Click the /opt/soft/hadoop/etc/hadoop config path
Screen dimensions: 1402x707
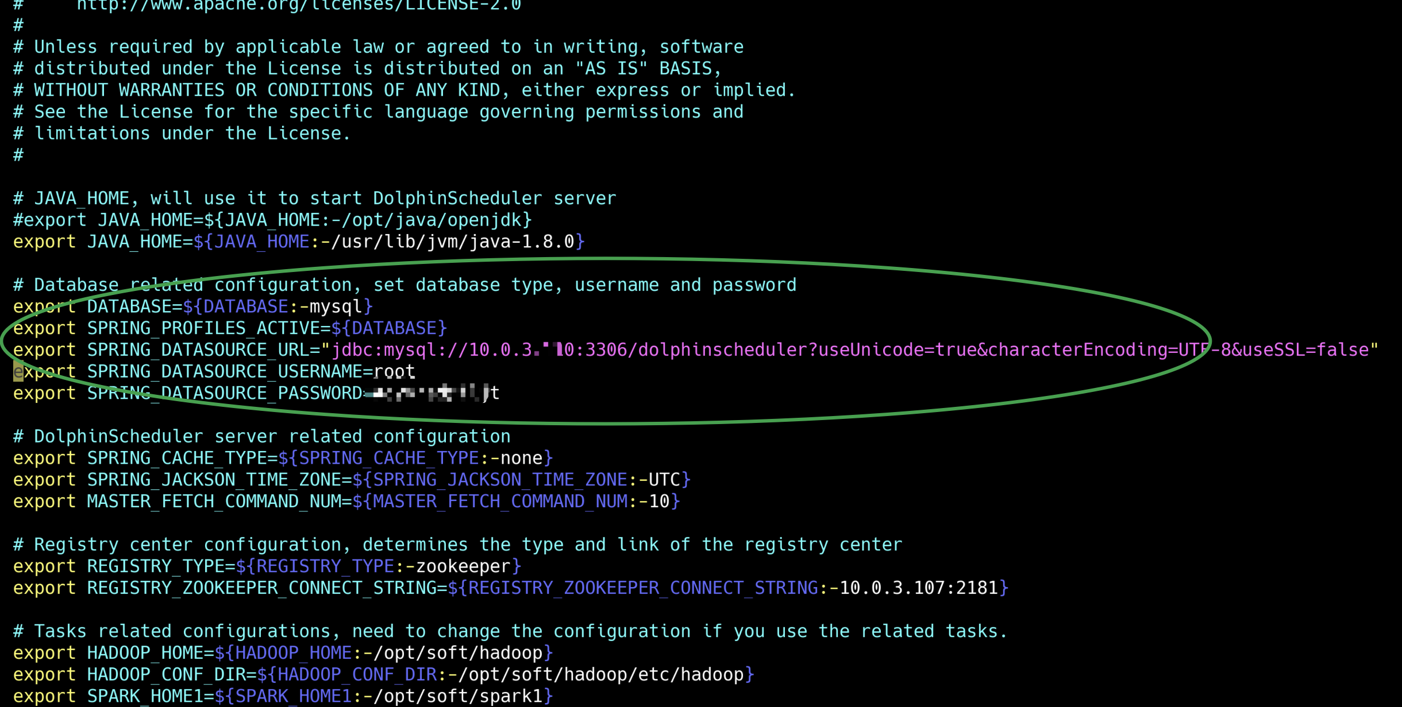coord(600,675)
